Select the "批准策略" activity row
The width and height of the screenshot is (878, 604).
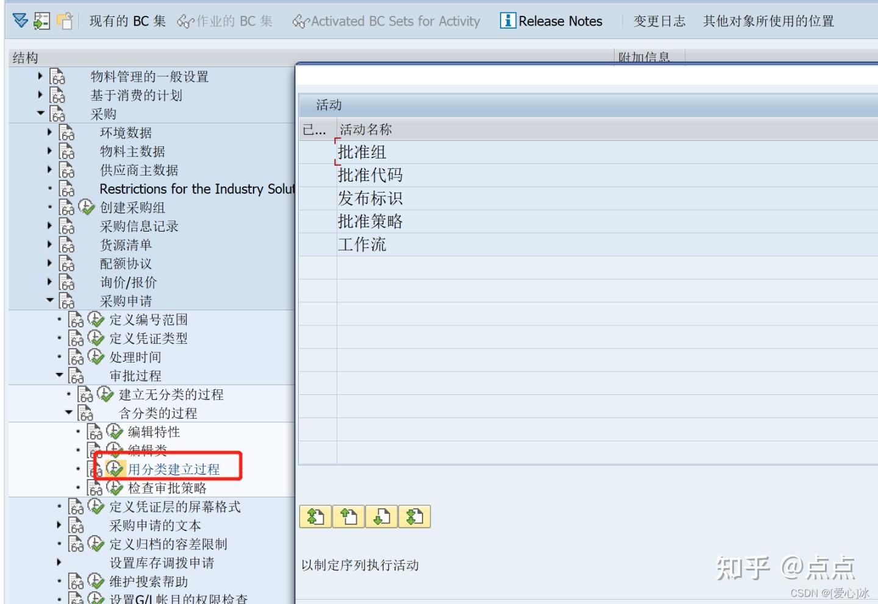[x=371, y=221]
